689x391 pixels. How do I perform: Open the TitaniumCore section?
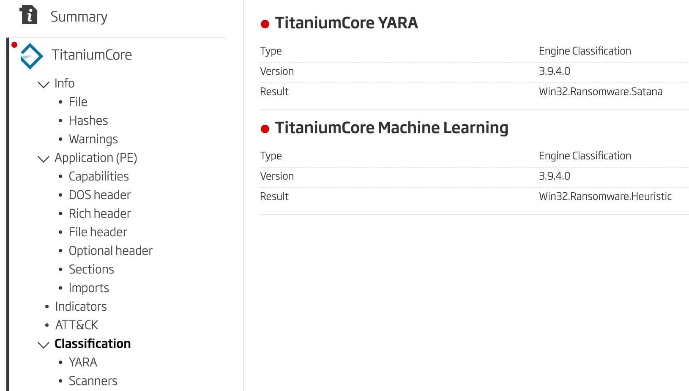(x=92, y=55)
